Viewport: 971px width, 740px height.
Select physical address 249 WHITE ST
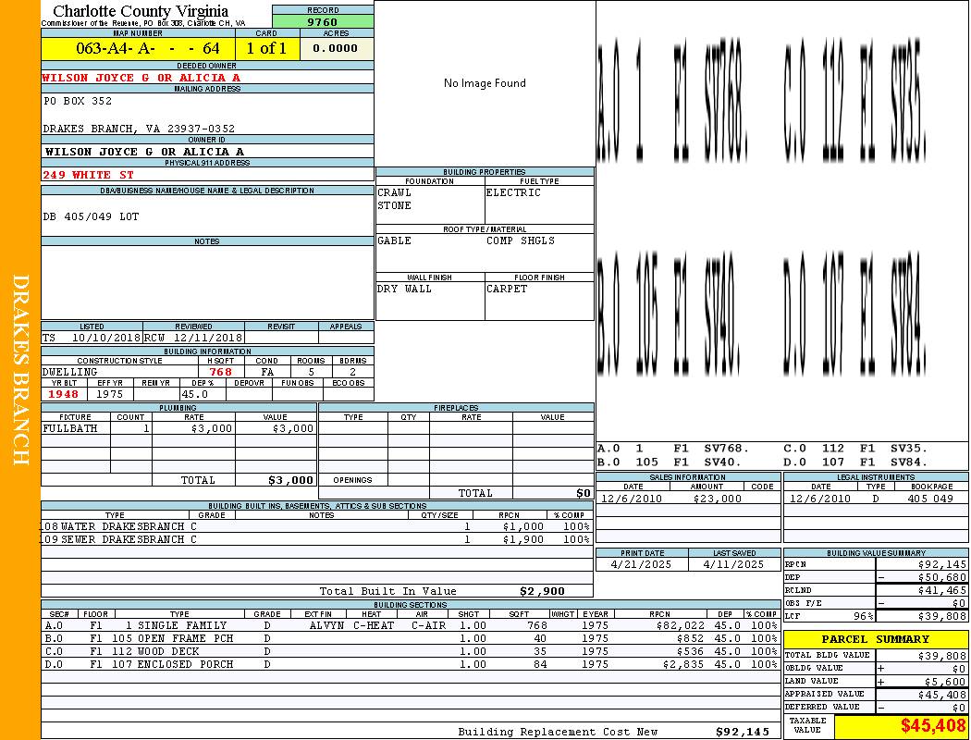pos(88,175)
